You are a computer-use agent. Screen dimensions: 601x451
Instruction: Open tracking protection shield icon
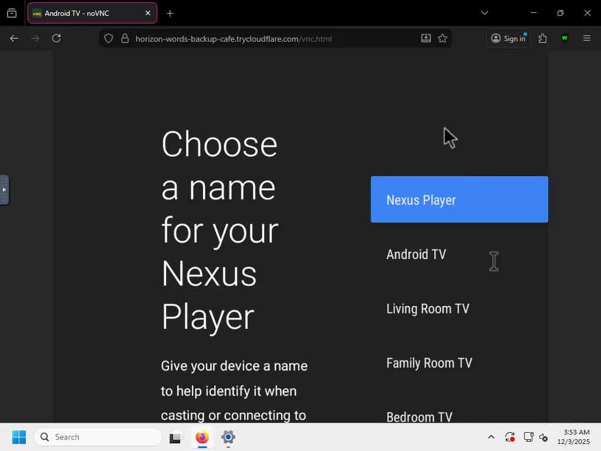(109, 38)
